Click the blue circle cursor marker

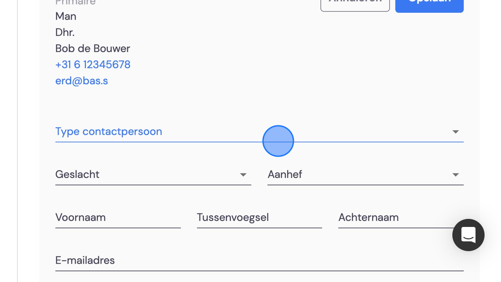click(278, 141)
